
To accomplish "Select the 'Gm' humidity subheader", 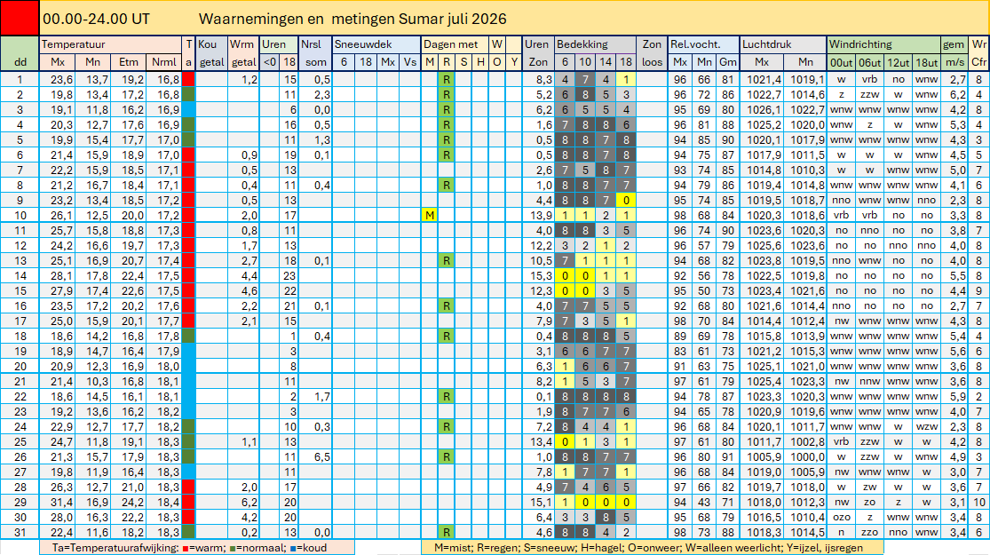I will pyautogui.click(x=728, y=62).
